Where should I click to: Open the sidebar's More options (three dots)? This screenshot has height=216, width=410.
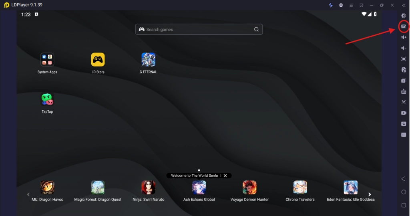(x=404, y=135)
